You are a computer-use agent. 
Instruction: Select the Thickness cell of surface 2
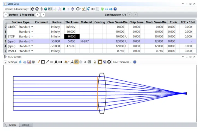coord(72,36)
